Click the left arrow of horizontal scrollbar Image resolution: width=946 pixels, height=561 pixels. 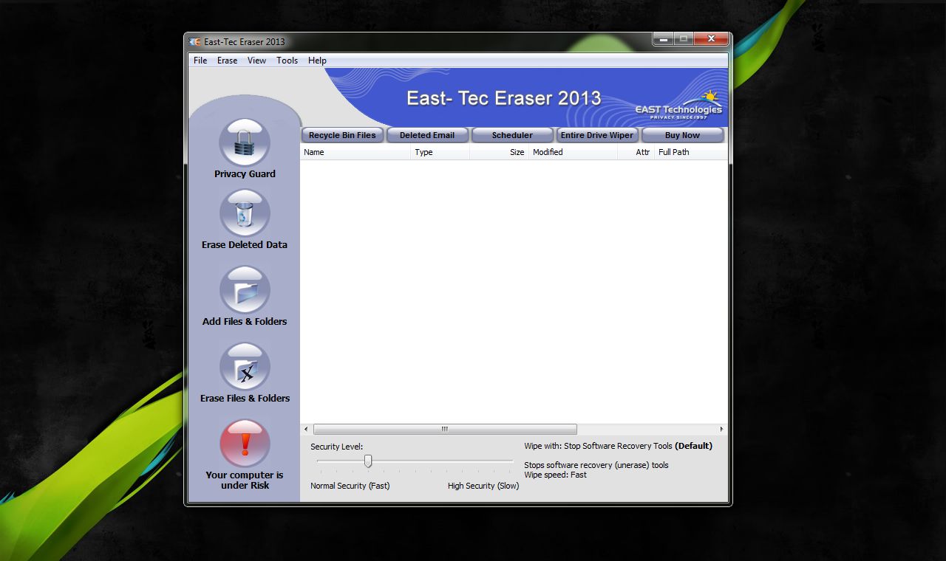307,429
